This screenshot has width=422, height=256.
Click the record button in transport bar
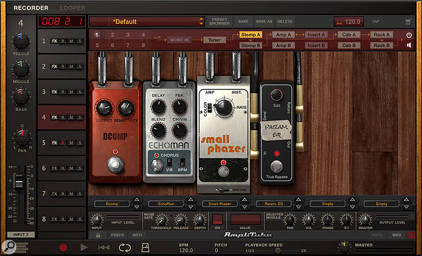tap(63, 247)
